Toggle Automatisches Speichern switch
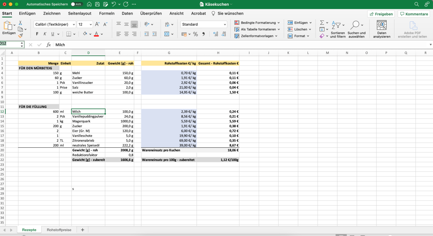 point(77,4)
